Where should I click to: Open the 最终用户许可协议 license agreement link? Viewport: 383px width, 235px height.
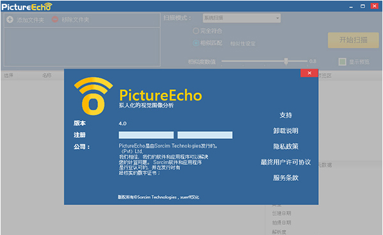(x=286, y=162)
